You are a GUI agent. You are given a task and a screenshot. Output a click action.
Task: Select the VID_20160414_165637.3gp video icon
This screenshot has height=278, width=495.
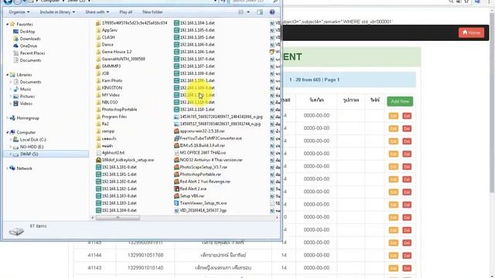click(176, 211)
